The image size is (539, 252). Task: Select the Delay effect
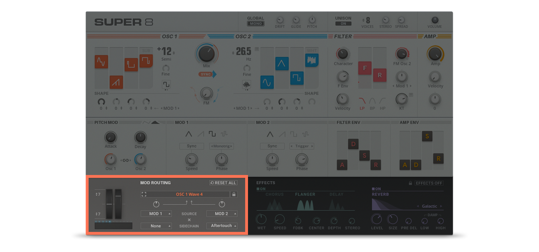(336, 201)
